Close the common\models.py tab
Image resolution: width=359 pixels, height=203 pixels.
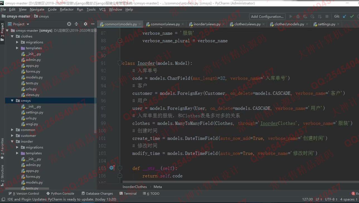click(x=140, y=24)
